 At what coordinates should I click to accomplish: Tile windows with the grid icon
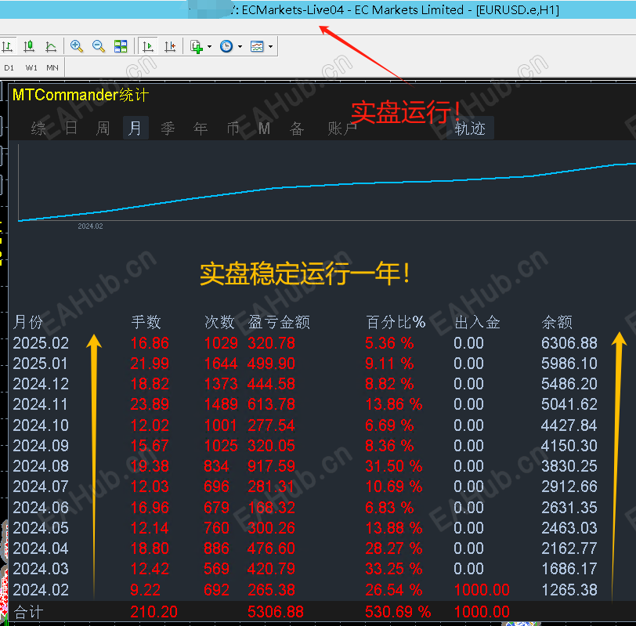[121, 46]
